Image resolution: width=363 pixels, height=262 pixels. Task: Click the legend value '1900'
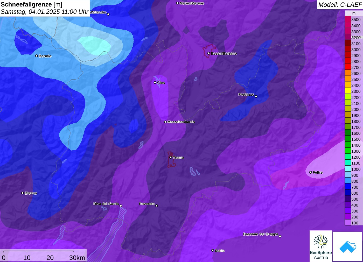click(x=356, y=115)
